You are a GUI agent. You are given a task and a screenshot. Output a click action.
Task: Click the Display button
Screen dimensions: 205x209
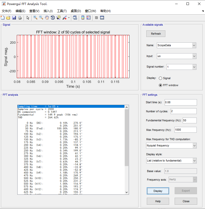158,191
